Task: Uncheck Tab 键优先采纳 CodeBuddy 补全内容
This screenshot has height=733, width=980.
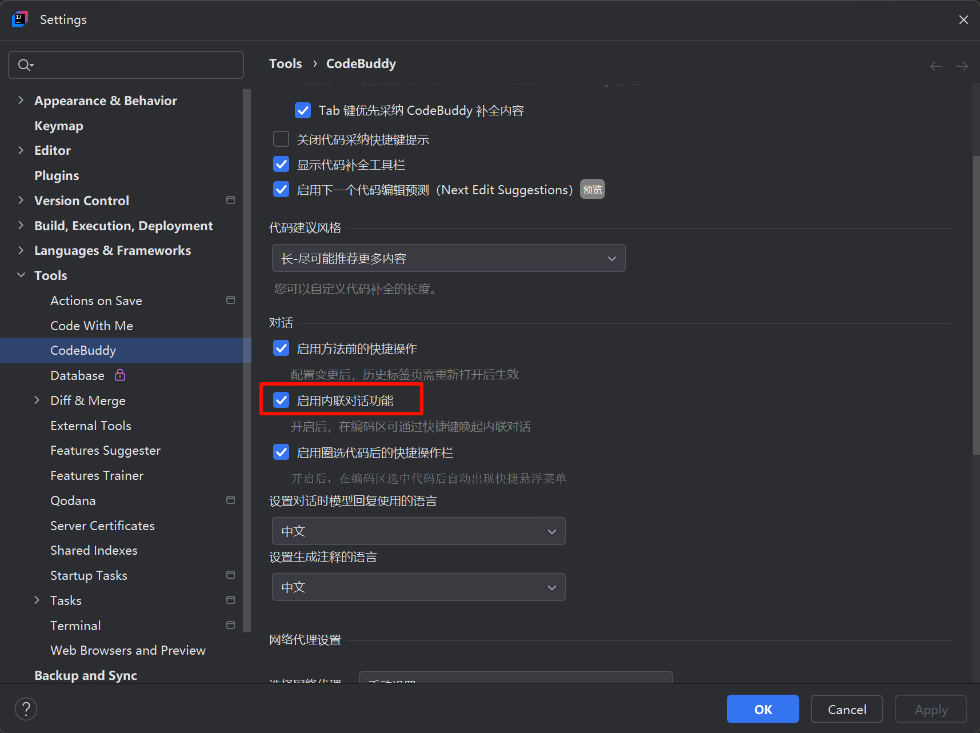Action: click(303, 110)
